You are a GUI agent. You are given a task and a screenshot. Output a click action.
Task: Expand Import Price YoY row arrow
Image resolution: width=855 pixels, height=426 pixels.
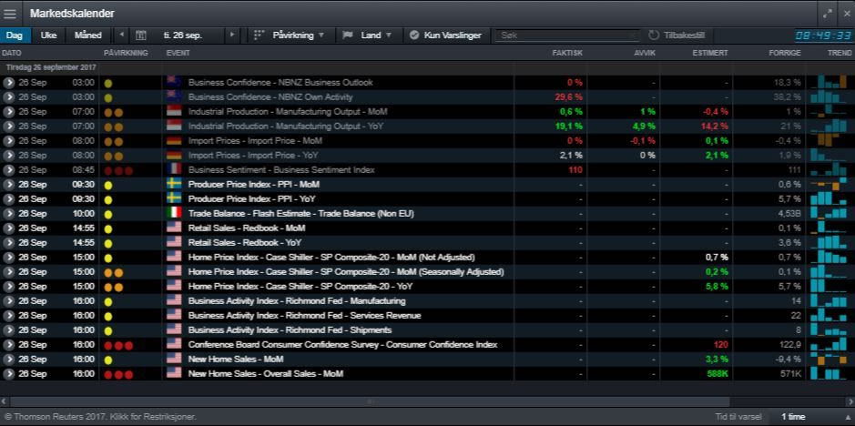[8, 156]
